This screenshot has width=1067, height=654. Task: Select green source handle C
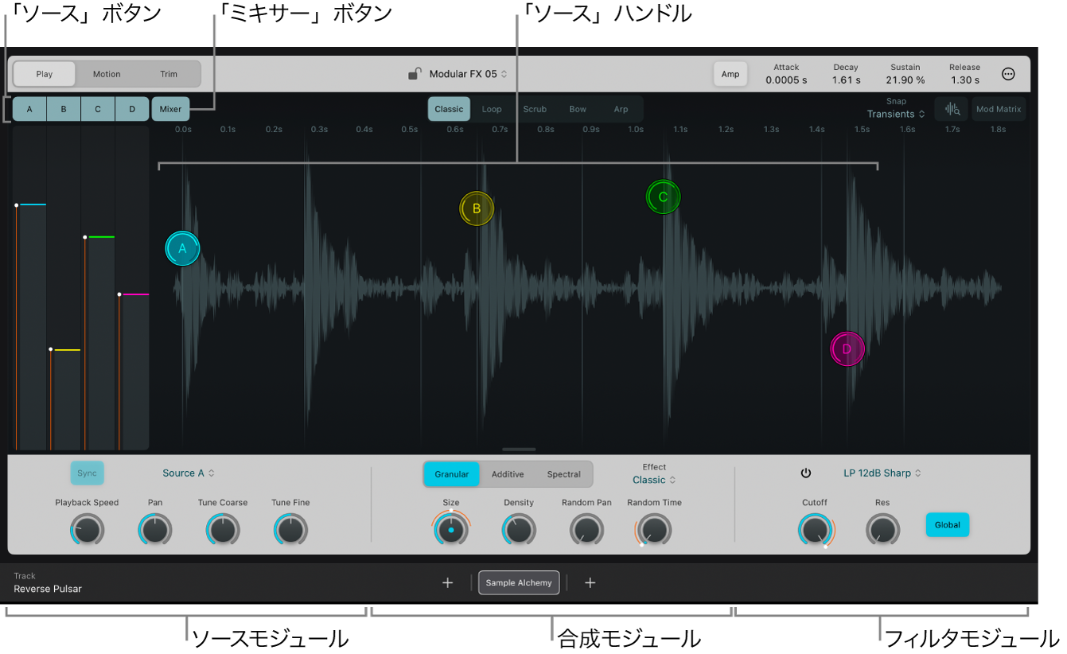click(x=663, y=197)
